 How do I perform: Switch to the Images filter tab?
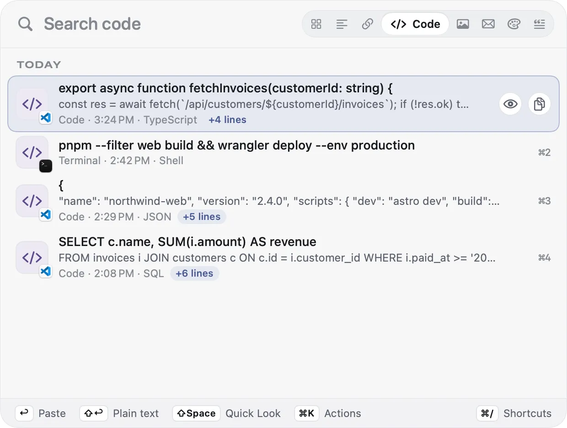click(463, 24)
